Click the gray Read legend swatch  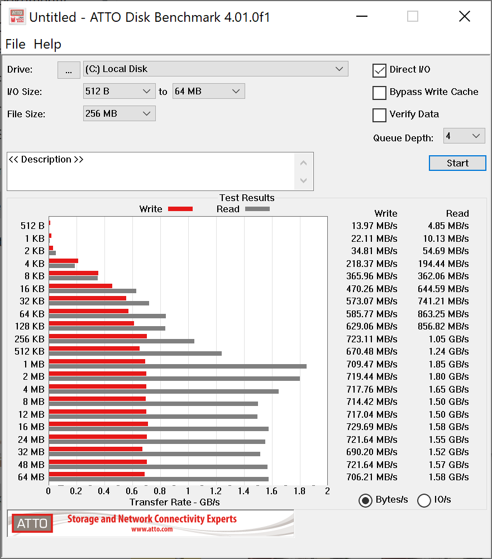click(257, 209)
